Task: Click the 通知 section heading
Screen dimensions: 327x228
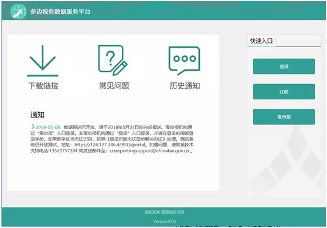Action: point(38,115)
